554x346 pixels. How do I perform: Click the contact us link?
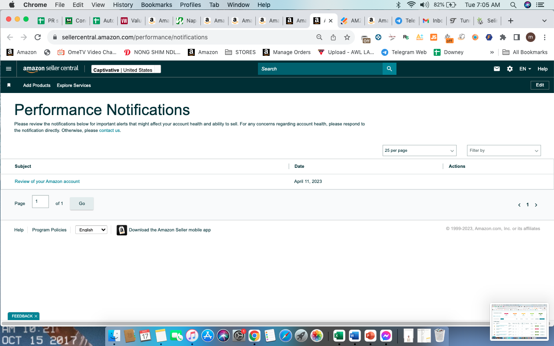coord(110,131)
